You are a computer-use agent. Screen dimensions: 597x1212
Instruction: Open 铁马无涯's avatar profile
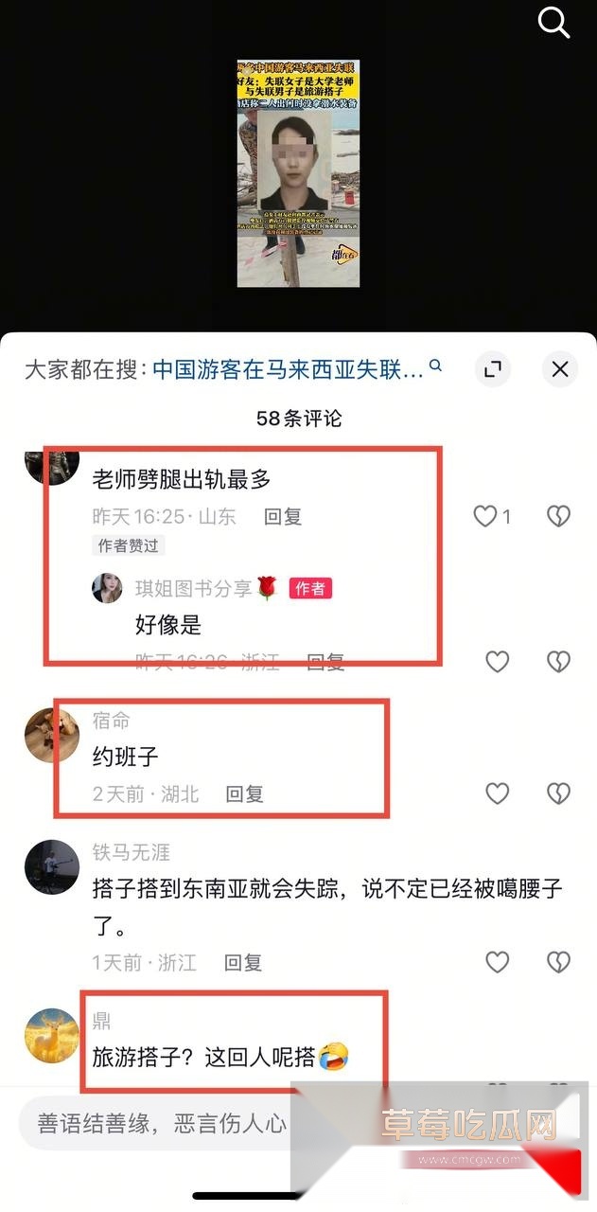click(51, 867)
